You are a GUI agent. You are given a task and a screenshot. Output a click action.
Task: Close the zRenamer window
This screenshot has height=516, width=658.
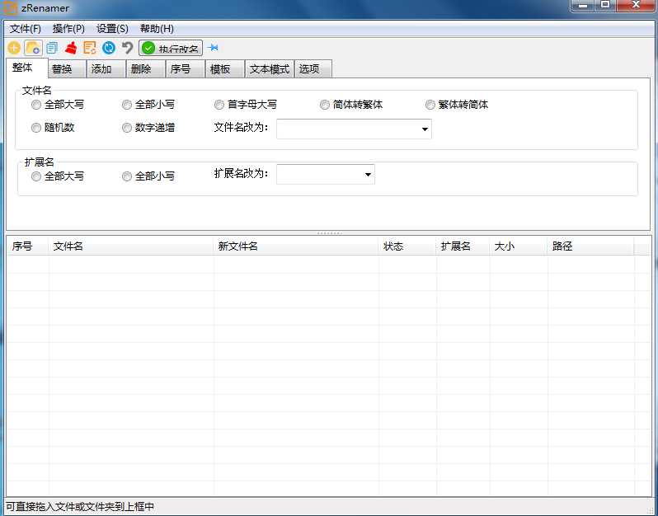click(636, 6)
